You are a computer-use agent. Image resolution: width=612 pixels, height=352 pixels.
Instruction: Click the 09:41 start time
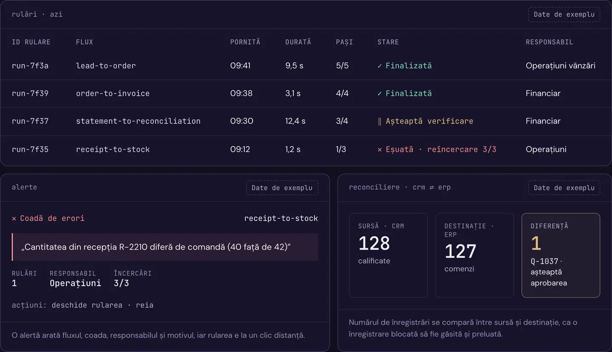[241, 66]
